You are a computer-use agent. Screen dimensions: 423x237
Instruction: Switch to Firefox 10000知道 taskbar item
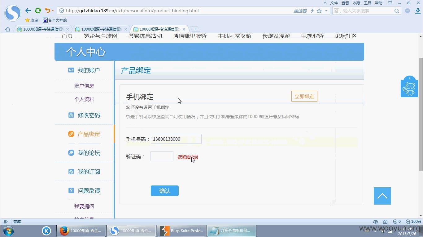click(x=81, y=231)
